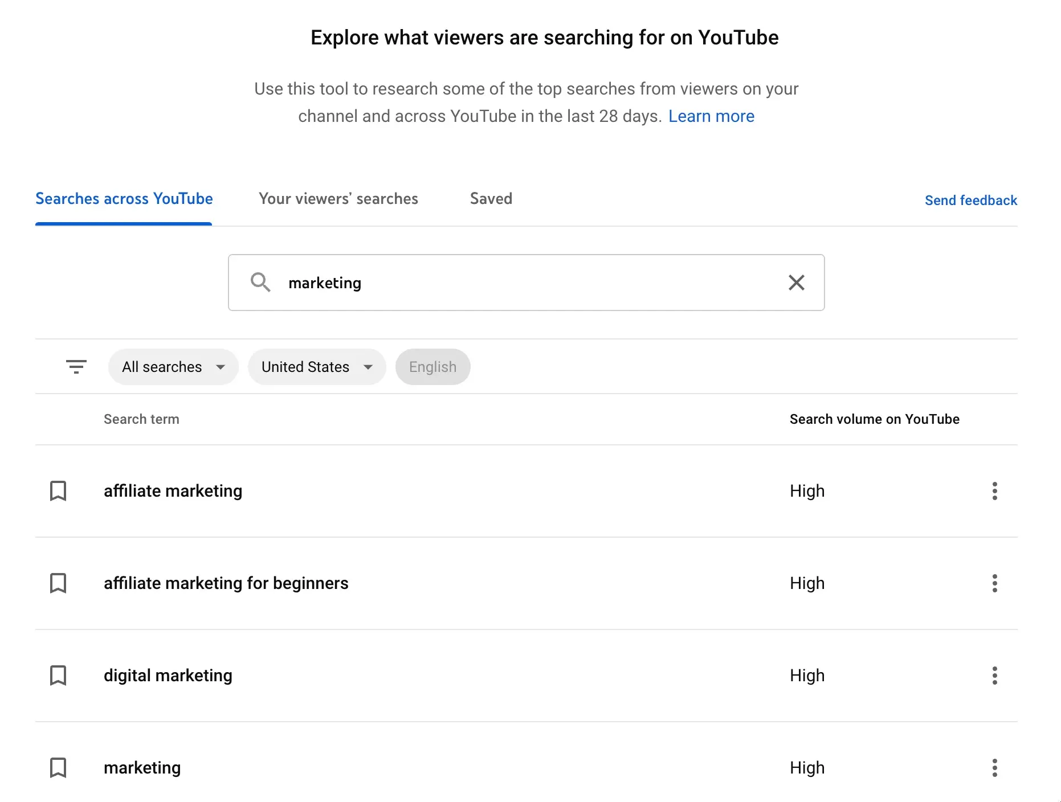Screen dimensions: 1061x802
Task: Bookmark the affiliate marketing search term
Action: click(58, 491)
